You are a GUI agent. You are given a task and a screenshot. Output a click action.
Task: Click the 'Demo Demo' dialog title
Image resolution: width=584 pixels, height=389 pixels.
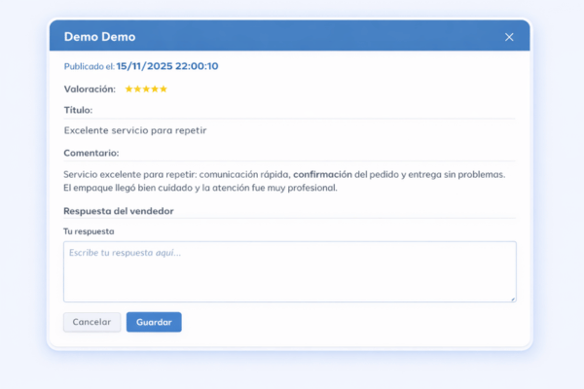pyautogui.click(x=100, y=37)
